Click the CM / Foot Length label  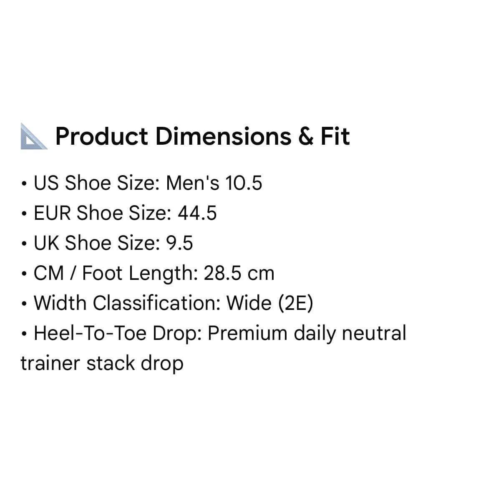coord(116,273)
